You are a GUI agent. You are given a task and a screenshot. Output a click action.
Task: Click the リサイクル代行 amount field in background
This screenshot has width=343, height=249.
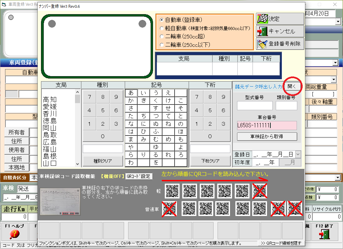[327, 217]
